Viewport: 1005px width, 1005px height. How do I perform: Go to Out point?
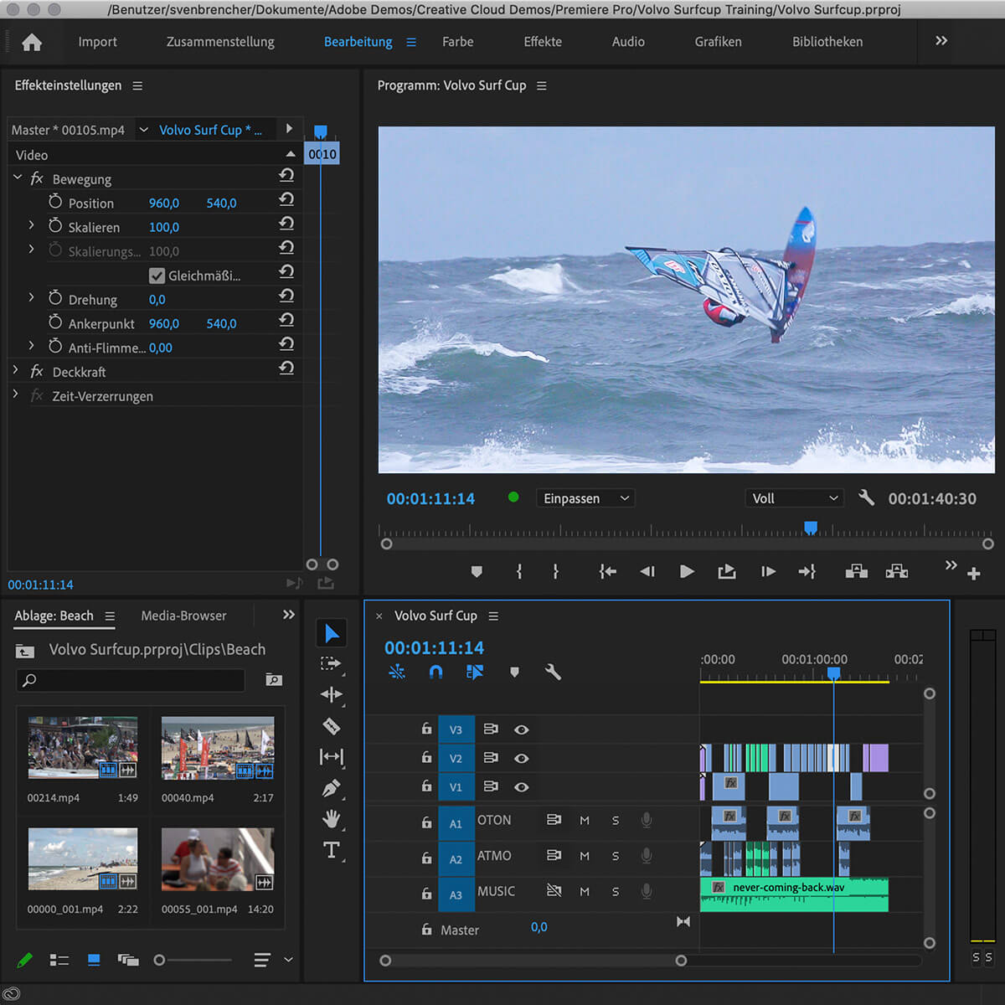click(x=807, y=571)
